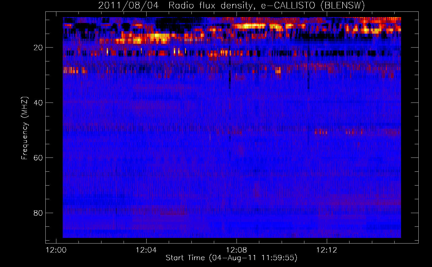The height and width of the screenshot is (267, 432).
Task: Click the 12:00 time tick label
Action: point(56,250)
